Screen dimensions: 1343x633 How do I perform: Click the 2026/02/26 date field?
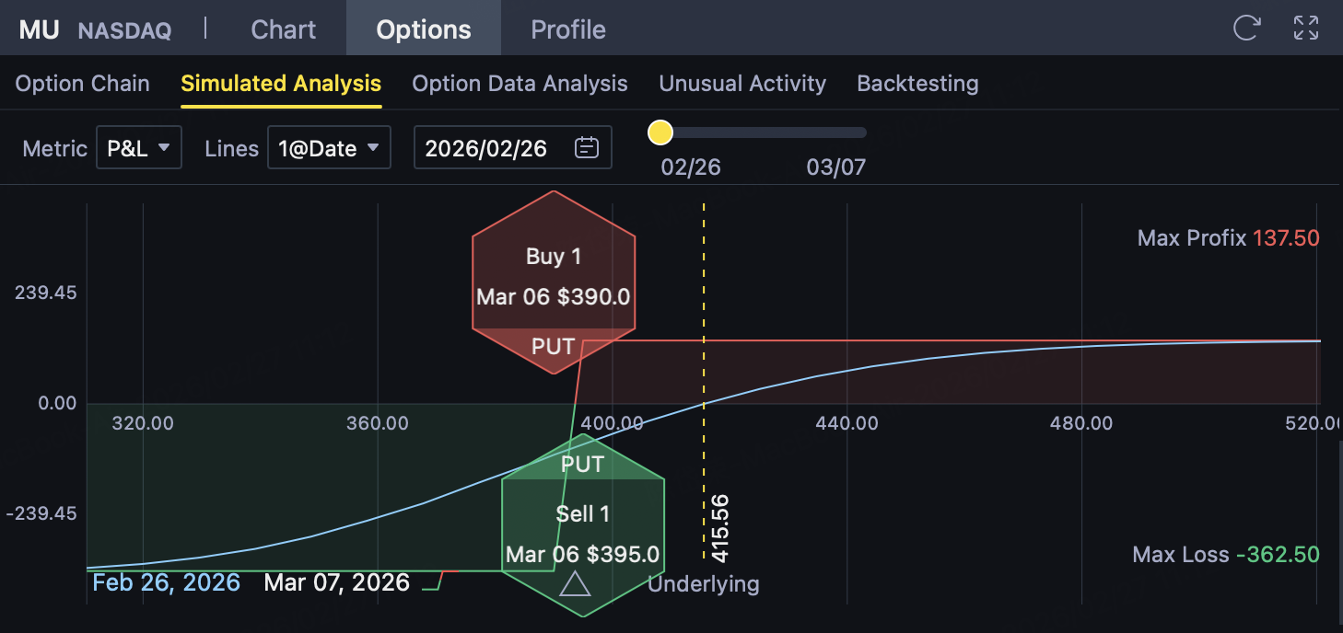point(486,147)
